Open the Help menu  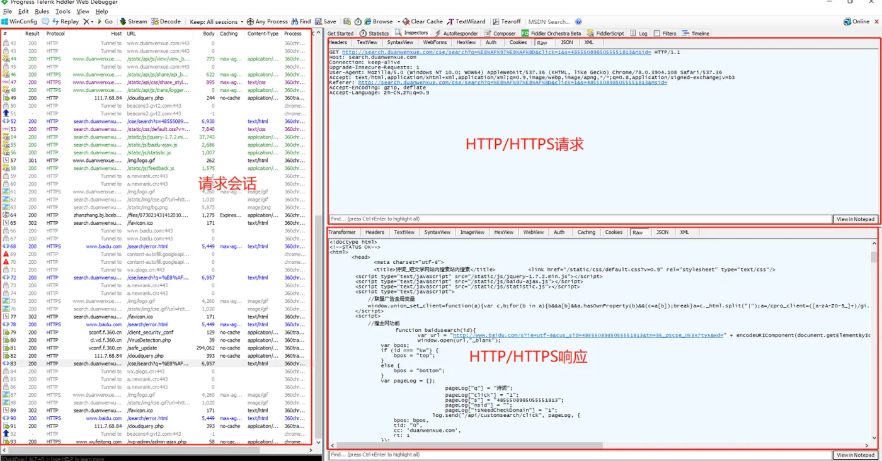(x=102, y=11)
